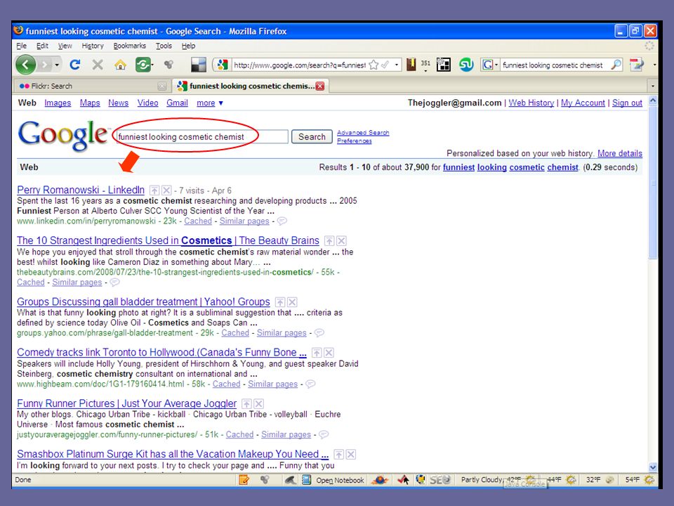Viewport: 674px width, 506px height.
Task: Open the list all tabs dropdown
Action: 652,86
